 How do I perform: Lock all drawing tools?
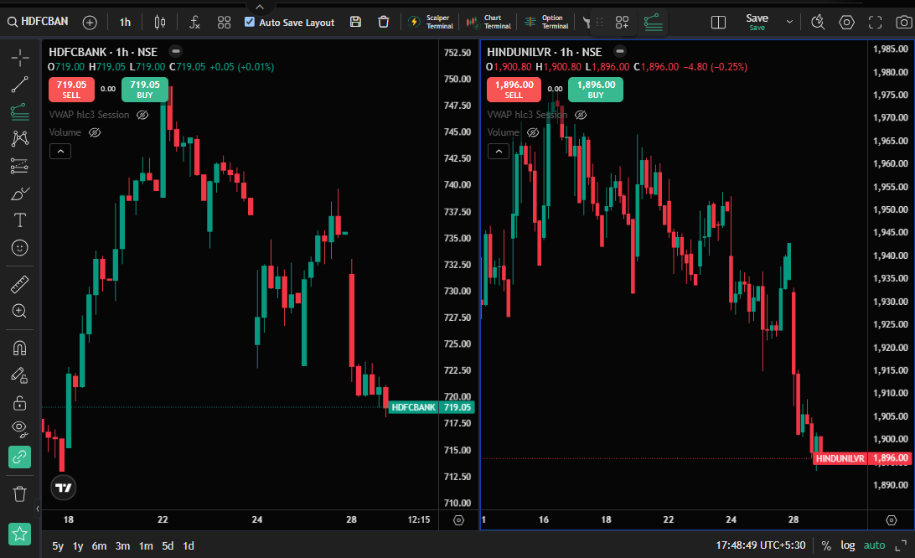click(20, 403)
